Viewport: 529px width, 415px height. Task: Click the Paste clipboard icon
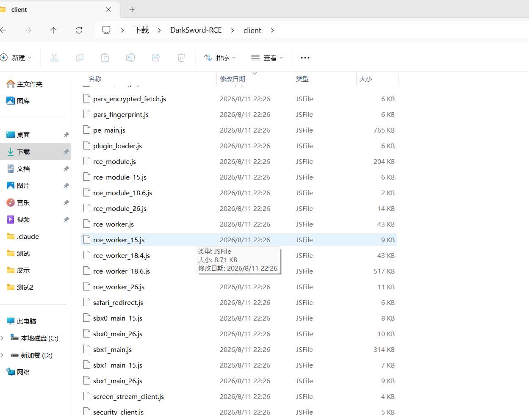(105, 58)
